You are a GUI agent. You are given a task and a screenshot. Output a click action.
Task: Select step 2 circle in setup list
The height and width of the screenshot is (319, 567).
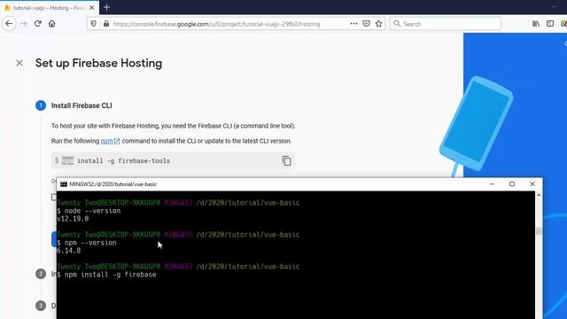[x=41, y=274]
